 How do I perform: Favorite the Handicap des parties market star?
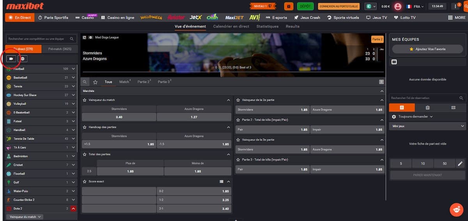pos(85,127)
